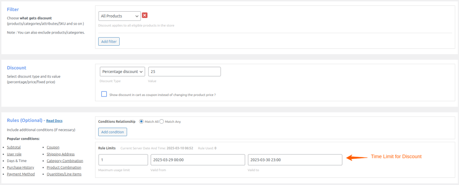
Task: Open the Coupon condition link
Action: (53, 147)
